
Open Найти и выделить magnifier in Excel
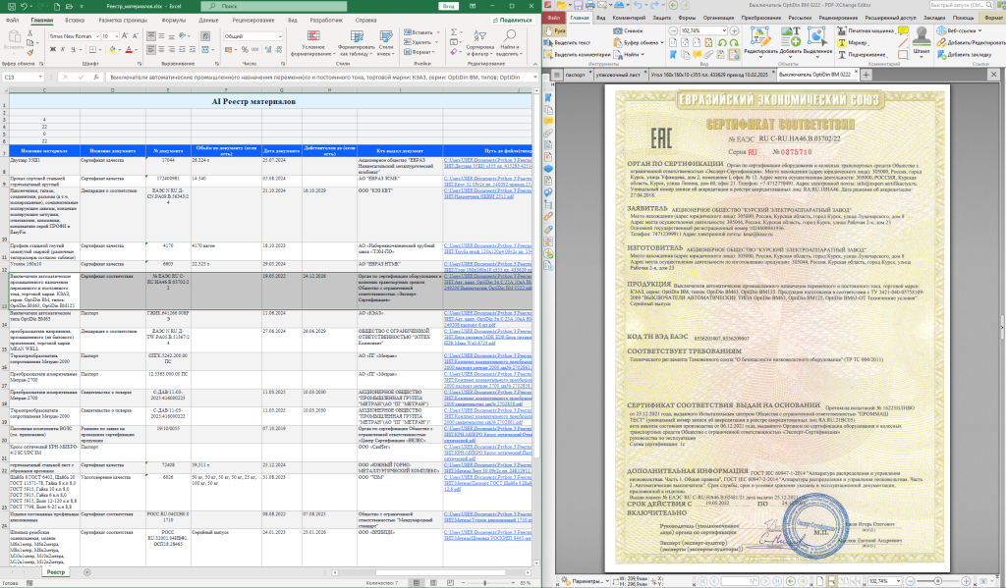click(x=510, y=43)
